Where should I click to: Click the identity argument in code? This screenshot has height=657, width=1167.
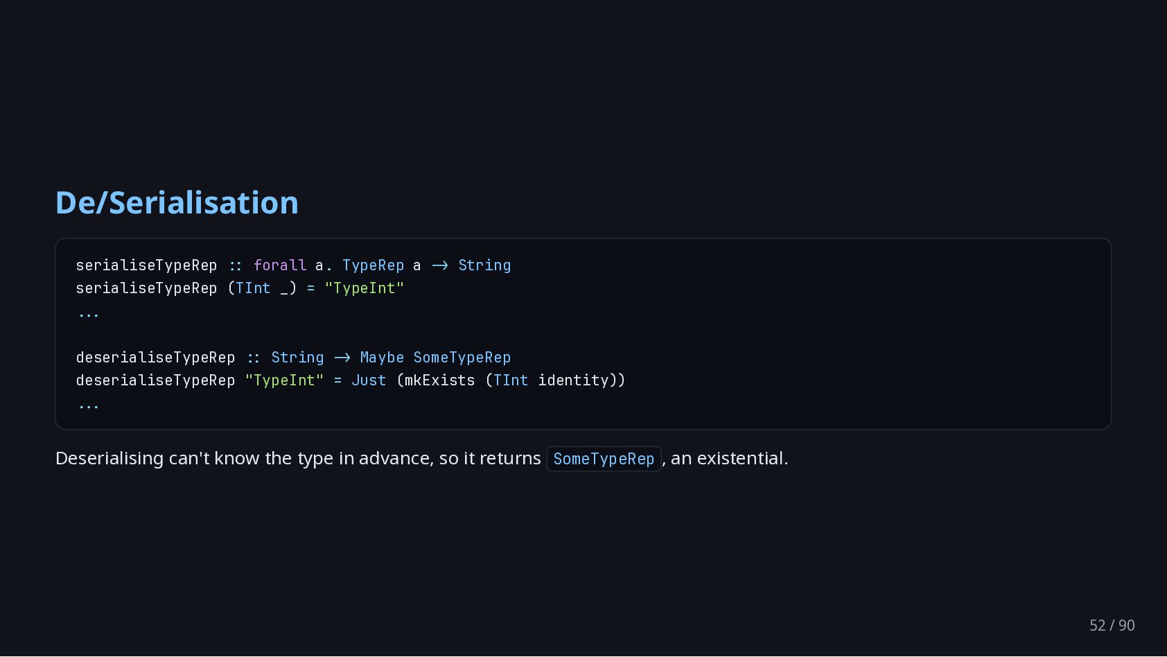coord(573,380)
